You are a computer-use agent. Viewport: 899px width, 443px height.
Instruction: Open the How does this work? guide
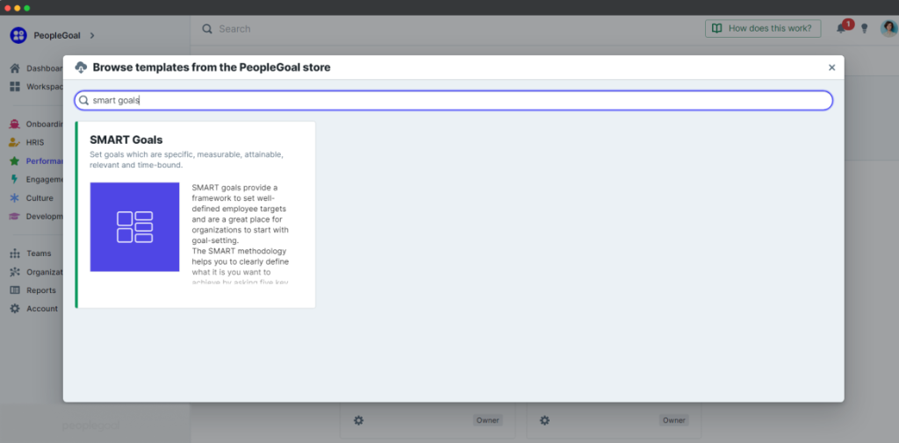pos(763,29)
